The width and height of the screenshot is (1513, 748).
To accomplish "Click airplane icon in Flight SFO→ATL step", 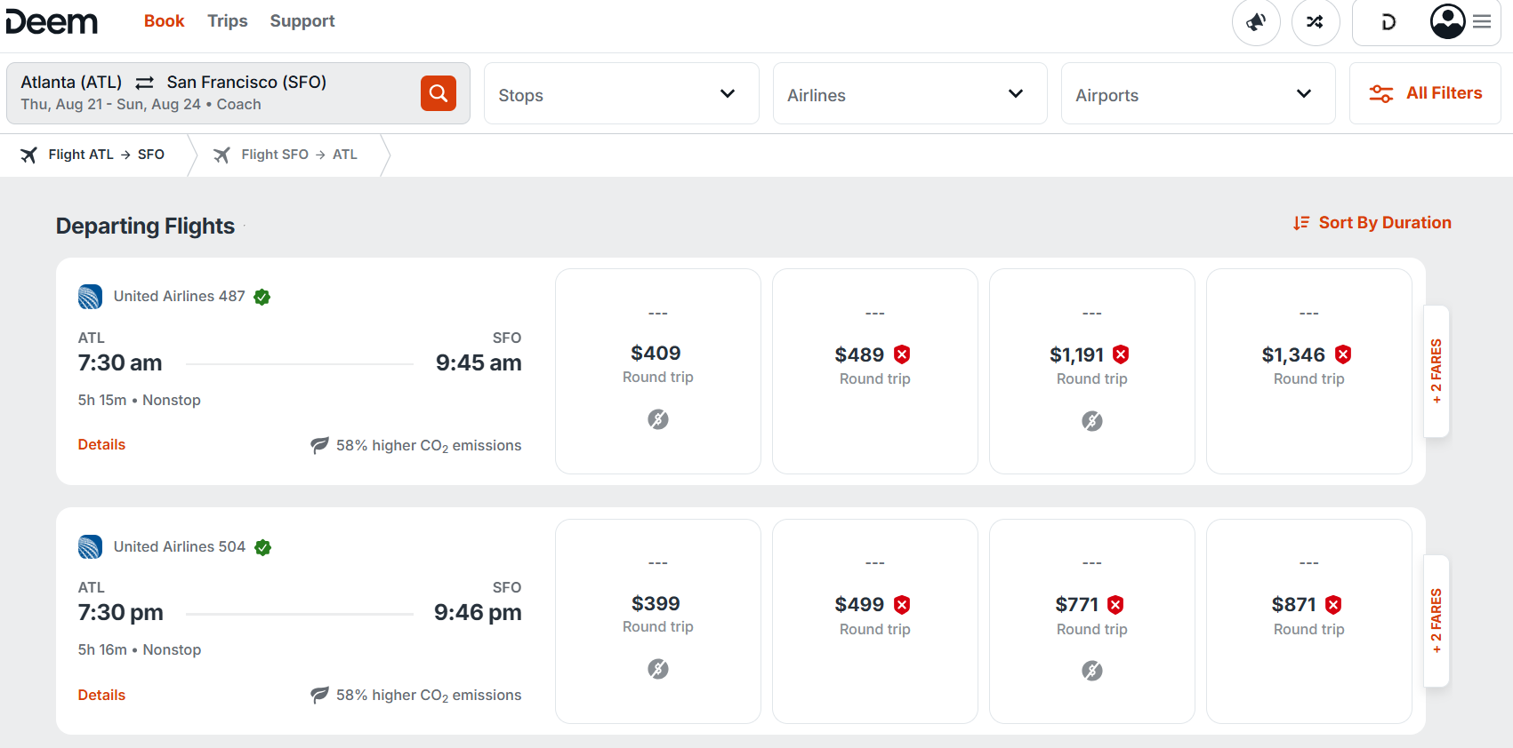I will pos(221,155).
